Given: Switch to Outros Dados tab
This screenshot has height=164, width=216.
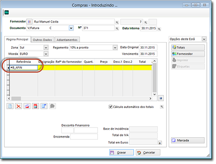Looking at the screenshot, I should (42, 40).
